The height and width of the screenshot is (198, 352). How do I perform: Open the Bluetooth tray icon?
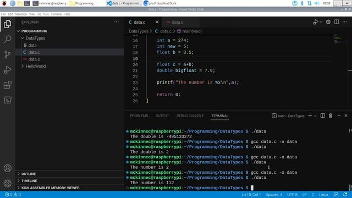tap(302, 3)
